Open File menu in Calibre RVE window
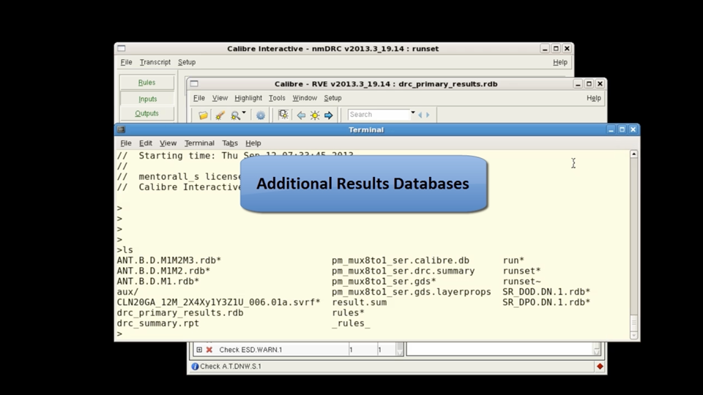The width and height of the screenshot is (703, 395). tap(199, 98)
